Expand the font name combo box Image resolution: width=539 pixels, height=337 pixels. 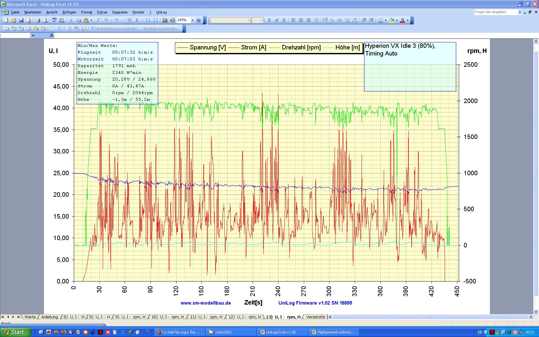click(249, 20)
